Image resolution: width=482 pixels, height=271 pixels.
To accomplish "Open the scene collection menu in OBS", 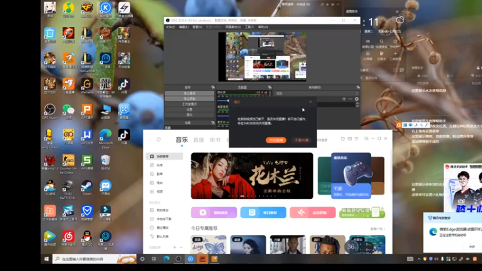I will [233, 27].
